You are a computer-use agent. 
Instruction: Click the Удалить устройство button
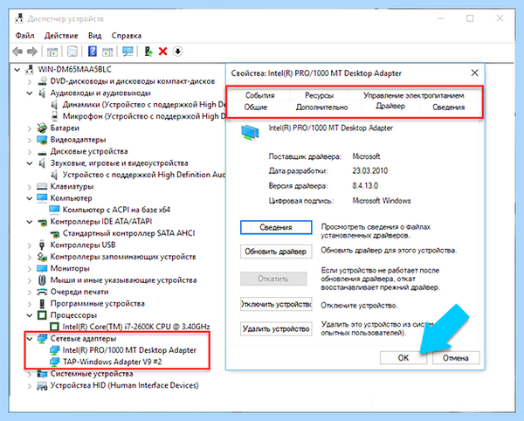(276, 328)
